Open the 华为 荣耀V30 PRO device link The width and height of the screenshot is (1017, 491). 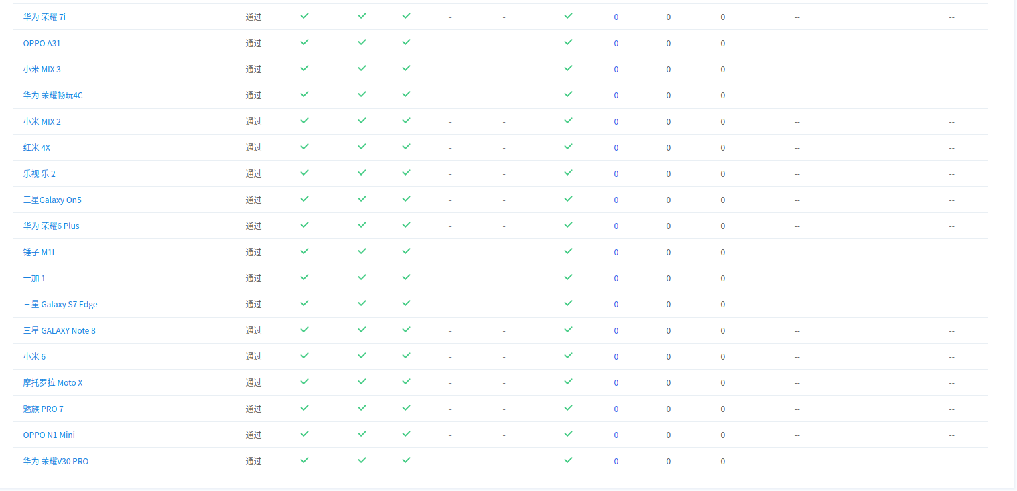coord(56,461)
